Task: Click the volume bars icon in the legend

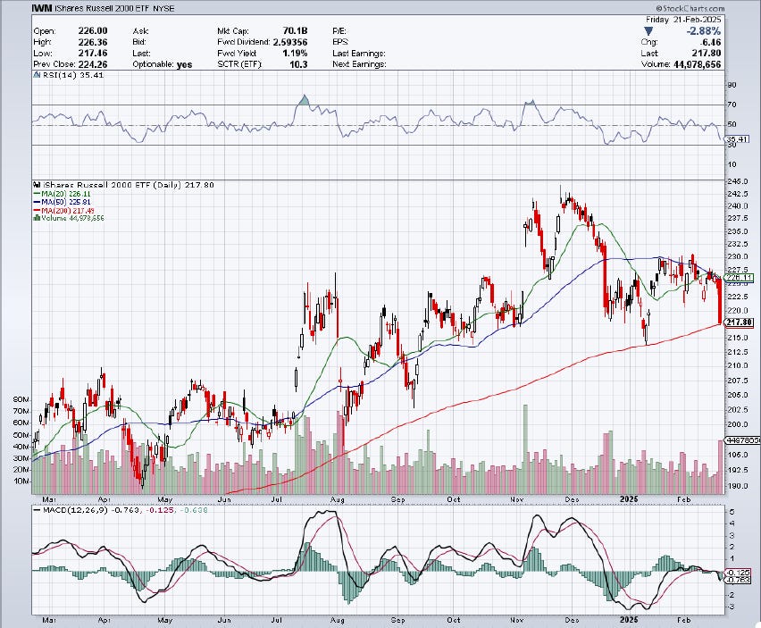Action: 37,218
